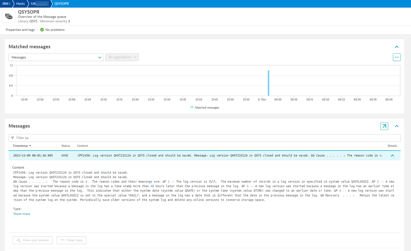Click the Matched messages legend icon
411x251 pixels.
(x=192, y=107)
